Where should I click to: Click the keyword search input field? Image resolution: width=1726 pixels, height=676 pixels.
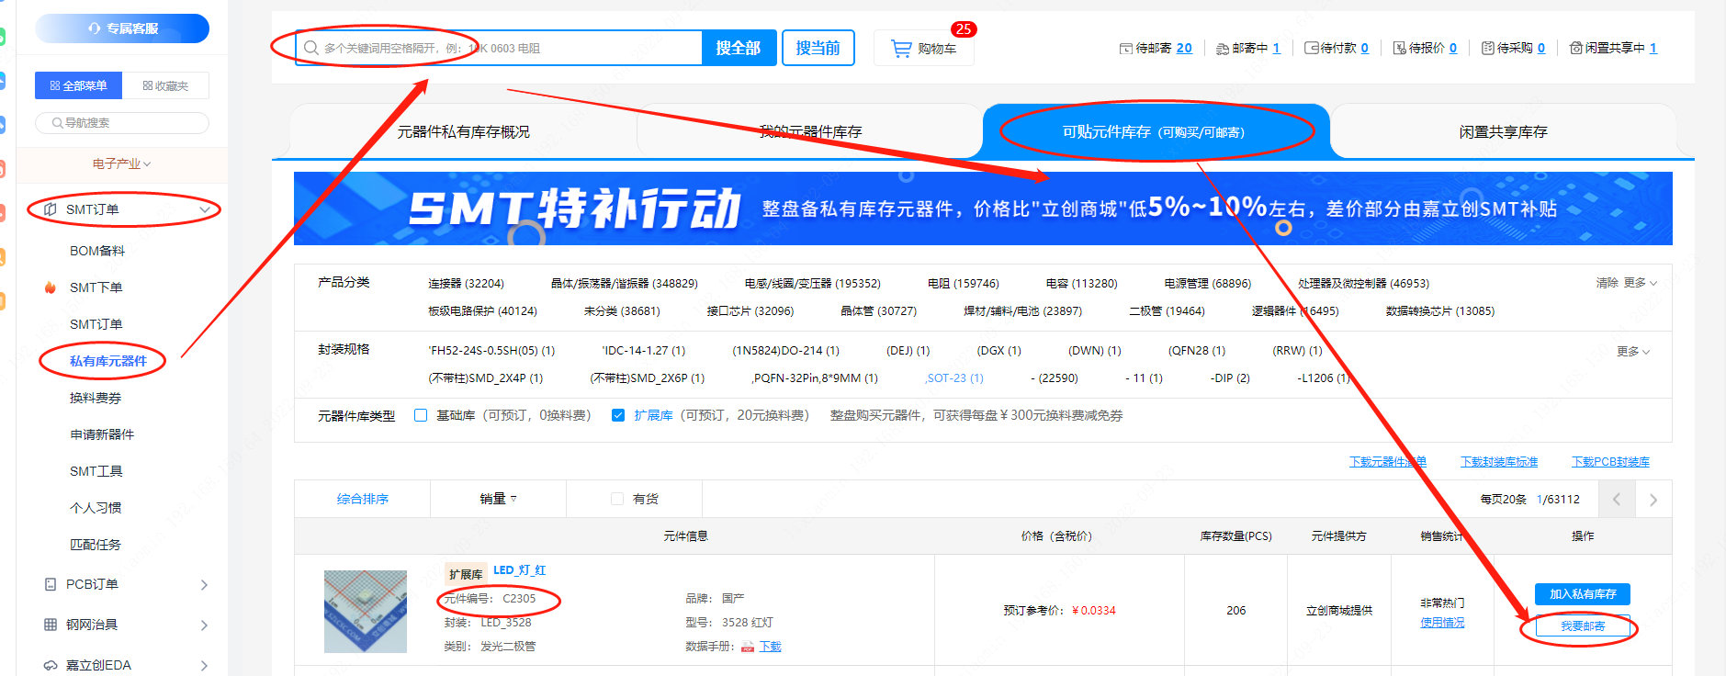[x=505, y=48]
